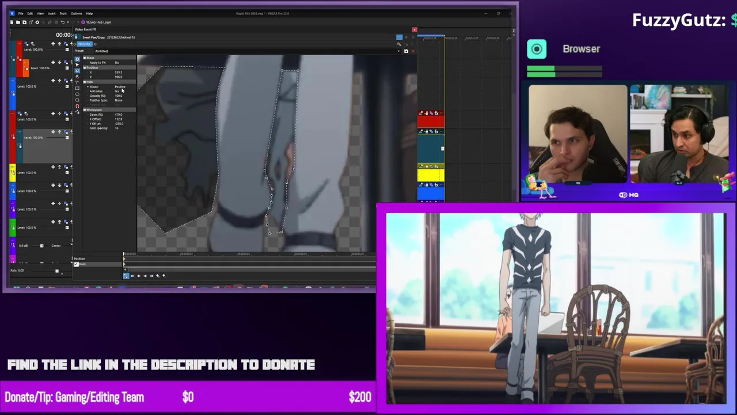Adjust the audio track 0.0 dB volume slider
The width and height of the screenshot is (737, 415).
[41, 246]
